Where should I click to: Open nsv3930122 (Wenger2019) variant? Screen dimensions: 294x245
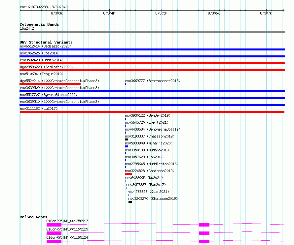[148, 115]
